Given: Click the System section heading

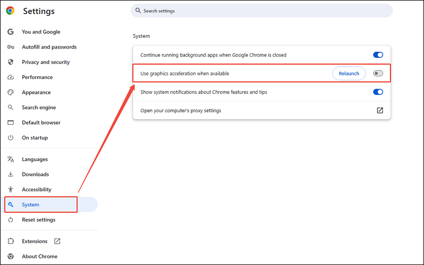Looking at the screenshot, I should pyautogui.click(x=142, y=36).
